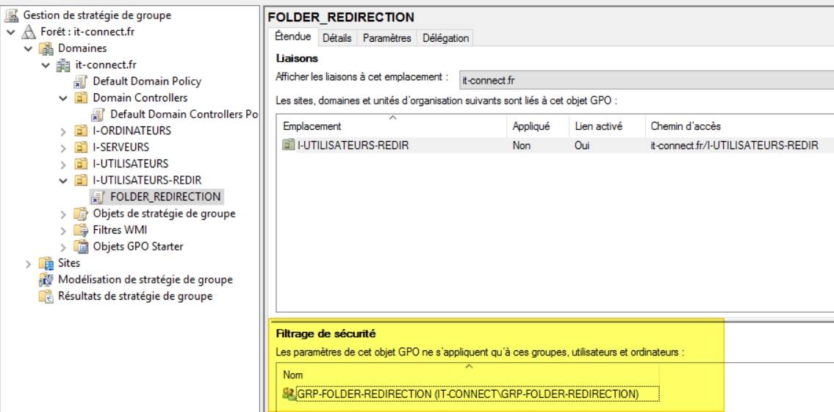Sort by the Lien activé column header

pyautogui.click(x=607, y=126)
